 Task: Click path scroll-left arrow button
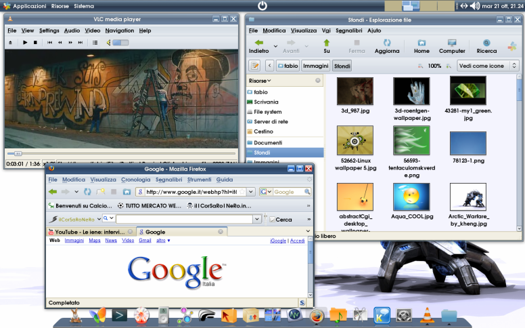tap(269, 66)
